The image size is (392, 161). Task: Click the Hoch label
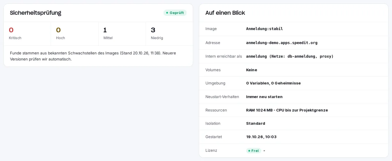pyautogui.click(x=60, y=38)
